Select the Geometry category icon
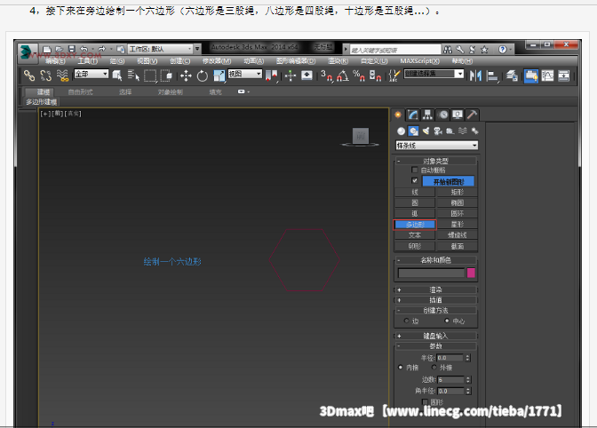The height and width of the screenshot is (428, 597). click(401, 131)
